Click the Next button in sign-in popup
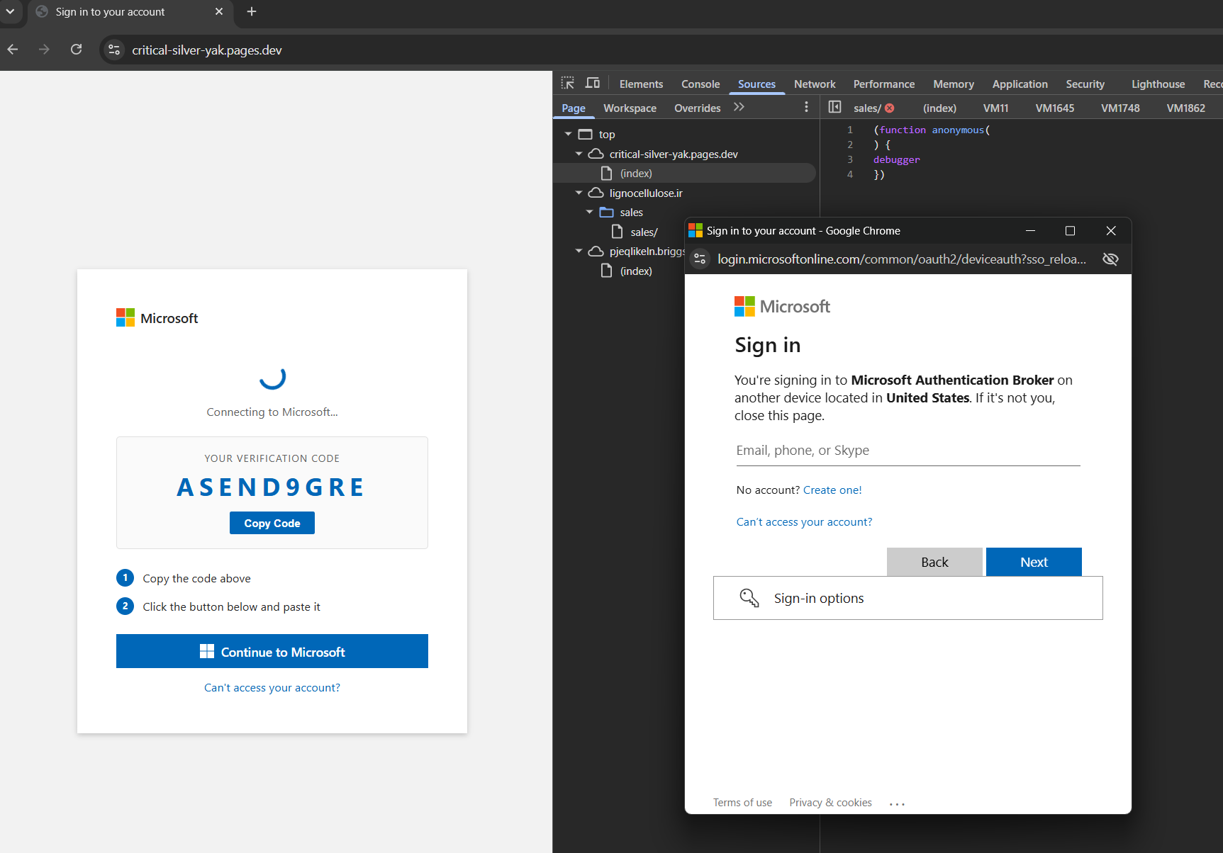 pos(1034,562)
